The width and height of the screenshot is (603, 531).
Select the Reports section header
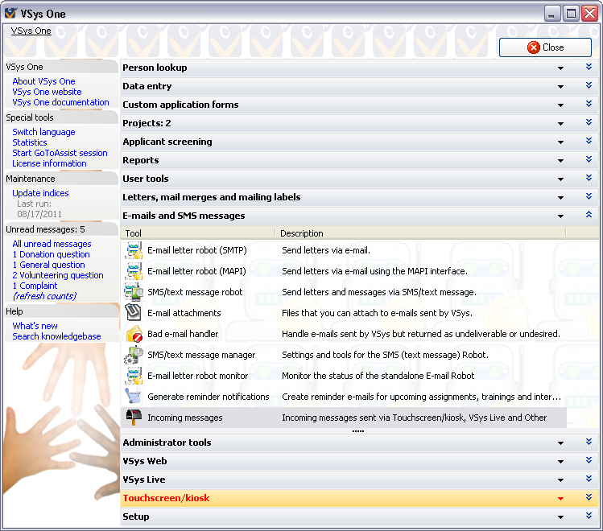pos(360,160)
